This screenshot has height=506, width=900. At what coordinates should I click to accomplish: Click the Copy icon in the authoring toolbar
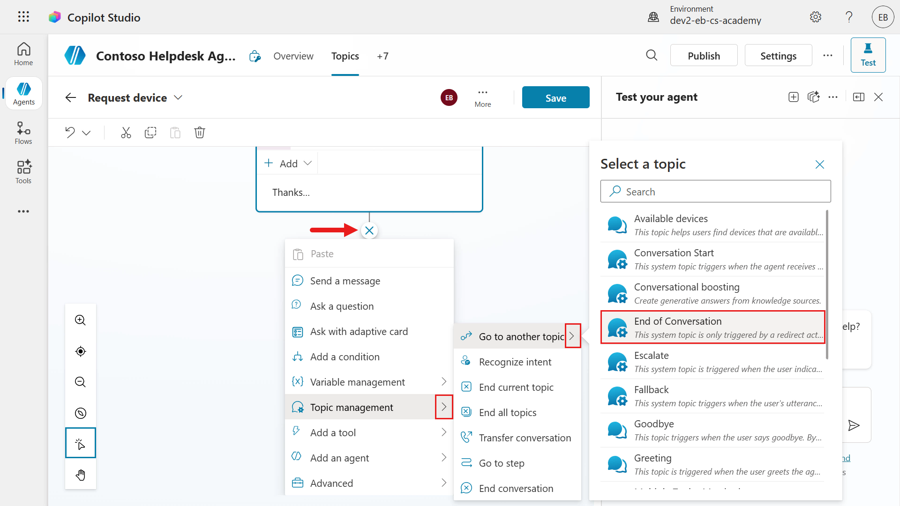150,133
